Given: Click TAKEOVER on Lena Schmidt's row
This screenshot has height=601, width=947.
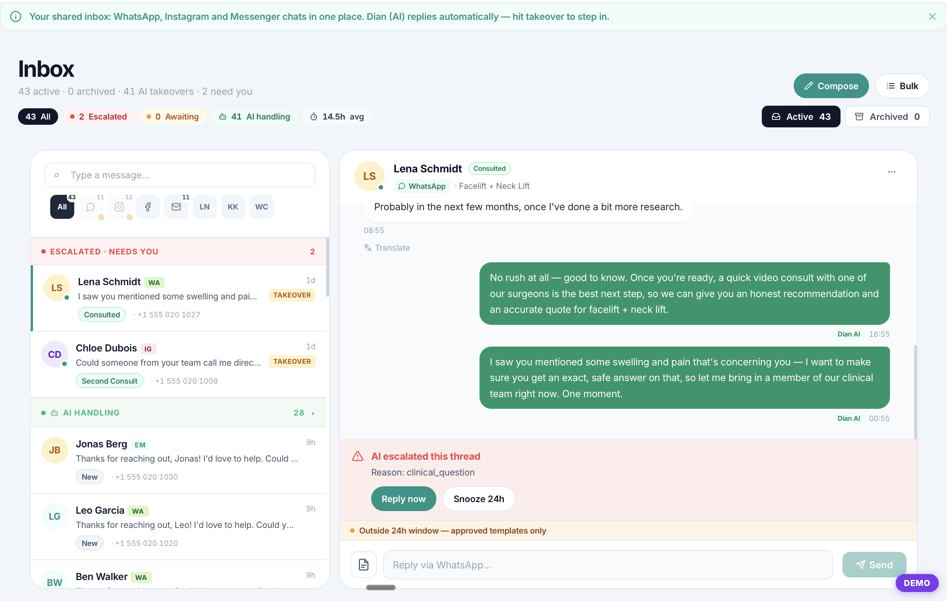Looking at the screenshot, I should point(292,295).
